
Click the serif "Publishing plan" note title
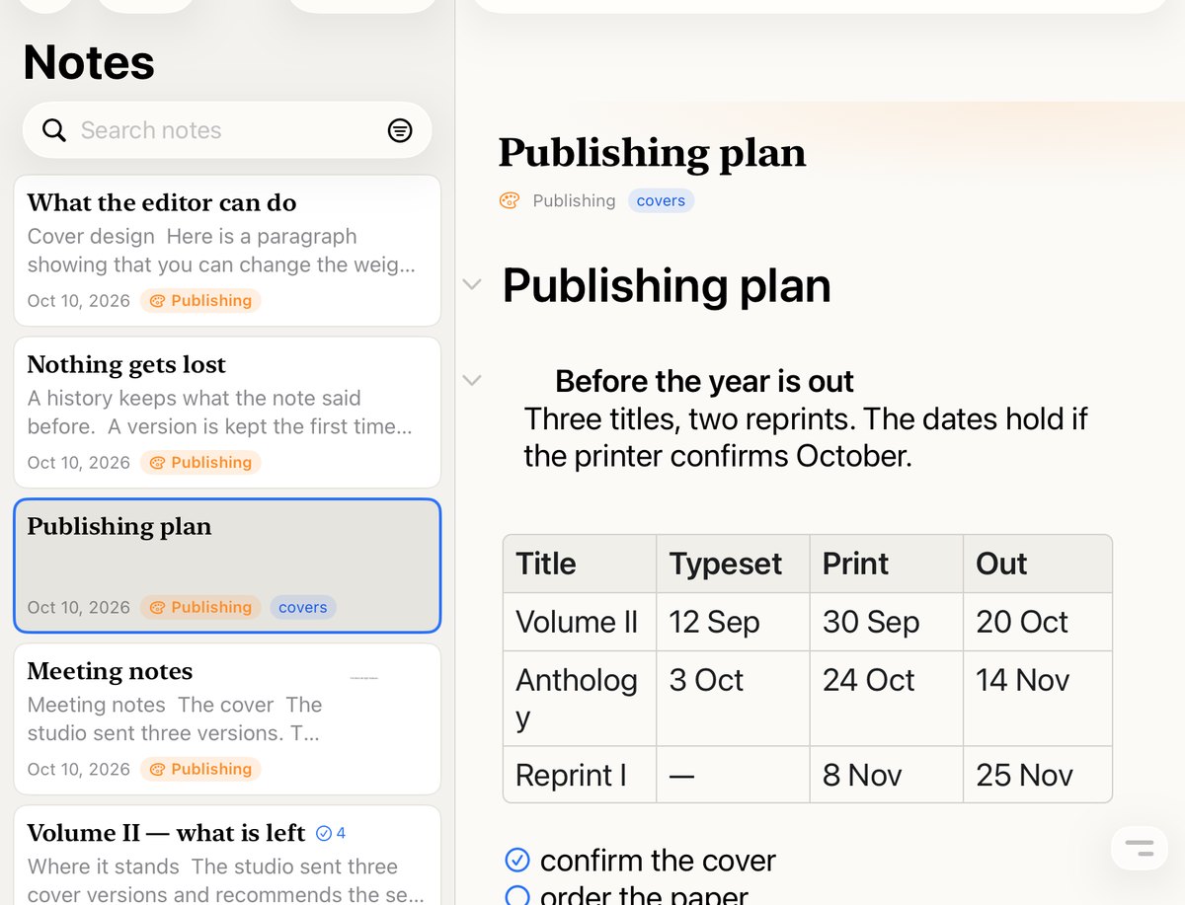pyautogui.click(x=652, y=152)
